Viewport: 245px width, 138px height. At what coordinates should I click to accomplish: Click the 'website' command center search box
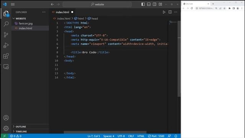[97, 4]
